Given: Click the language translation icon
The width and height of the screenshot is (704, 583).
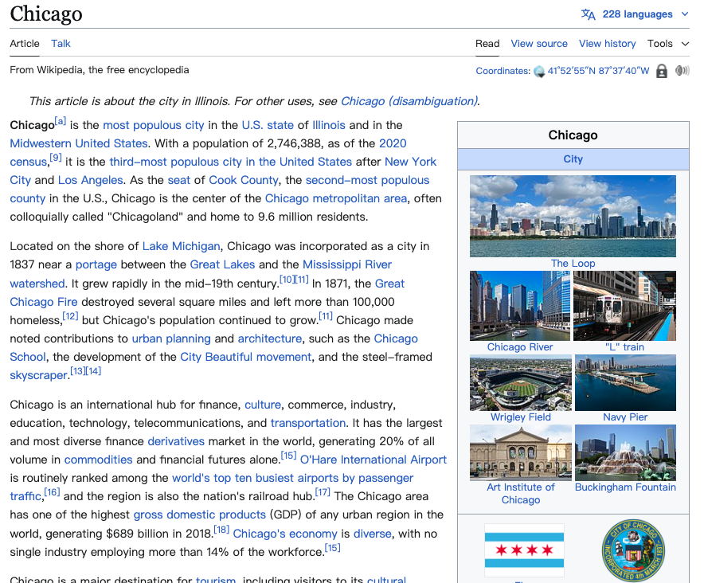Looking at the screenshot, I should [589, 14].
